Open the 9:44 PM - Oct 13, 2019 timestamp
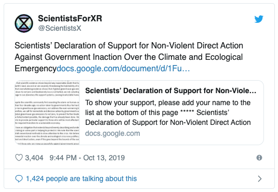 pos(87,158)
